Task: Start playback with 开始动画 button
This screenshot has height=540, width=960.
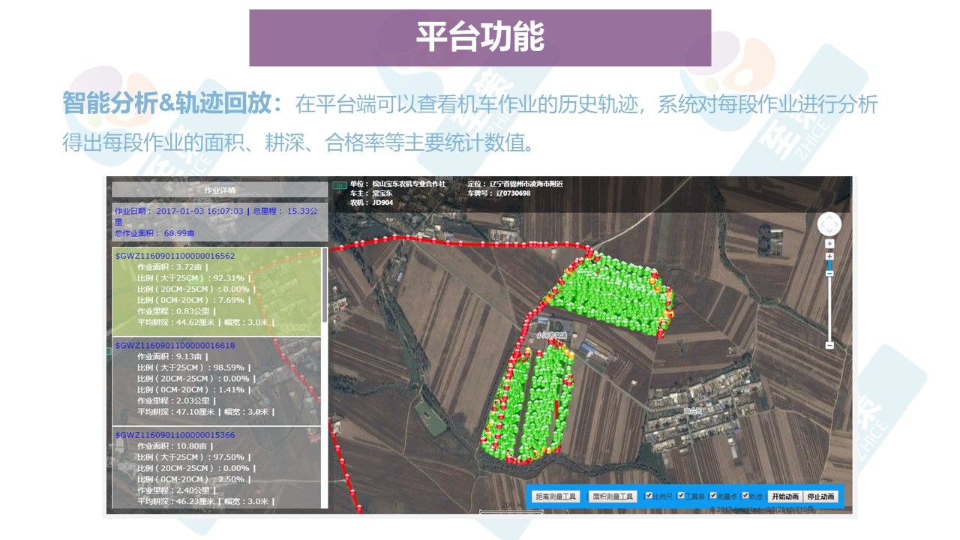Action: (784, 496)
